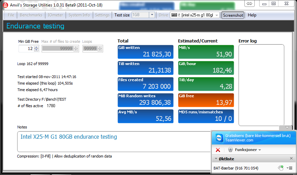Maximize the Anvil's Storage Utilities window

click(274, 3)
